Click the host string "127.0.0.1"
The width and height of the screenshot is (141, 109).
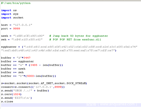click(23, 25)
